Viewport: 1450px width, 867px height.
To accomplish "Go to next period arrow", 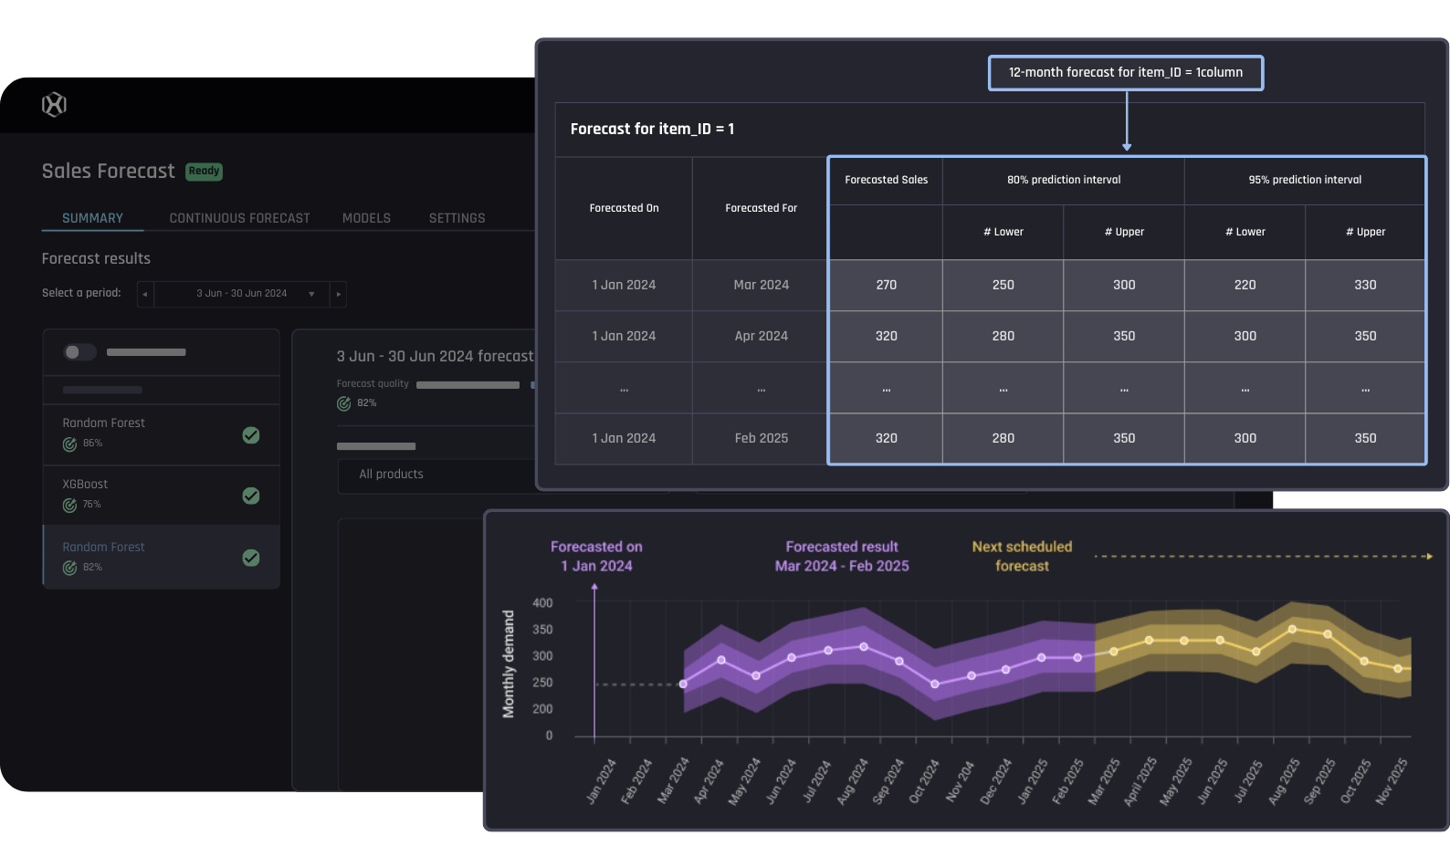I will click(x=339, y=294).
